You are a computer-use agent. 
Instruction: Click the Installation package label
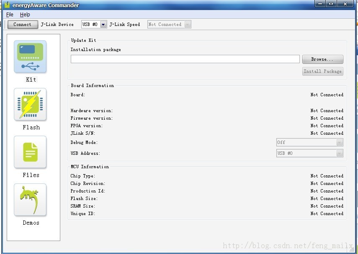coord(95,50)
